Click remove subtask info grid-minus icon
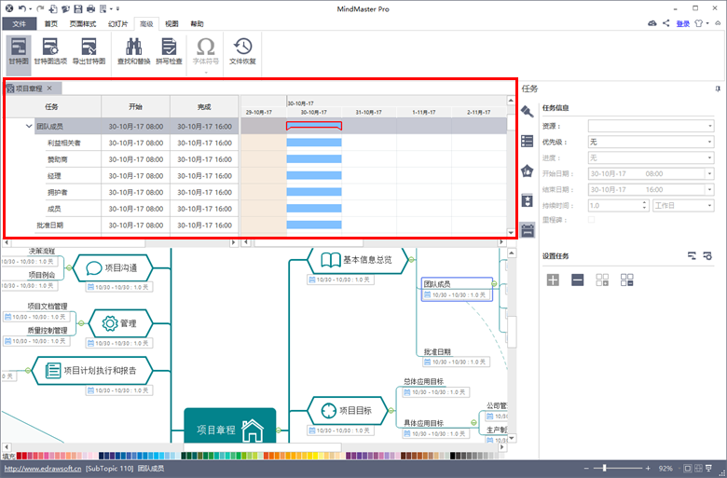This screenshot has height=478, width=727. [626, 280]
